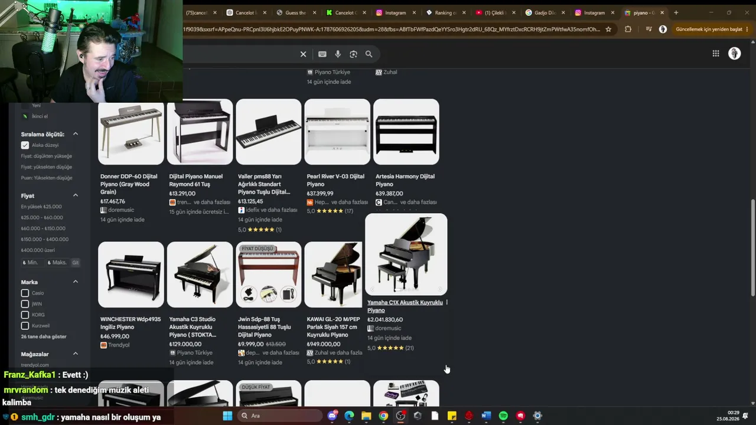Search by image using the lens icon

pyautogui.click(x=353, y=54)
